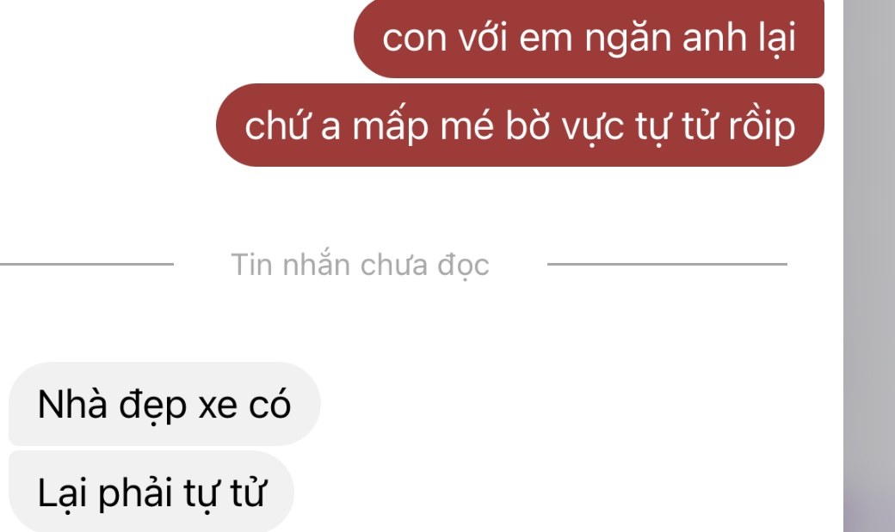Click the word 'rồip' in the red bubble
Screen dimensions: 895x532
(762, 126)
